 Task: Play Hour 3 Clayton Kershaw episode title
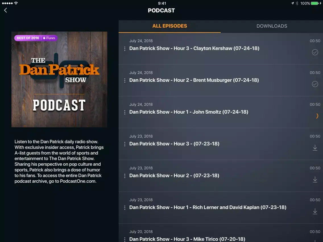[194, 48]
